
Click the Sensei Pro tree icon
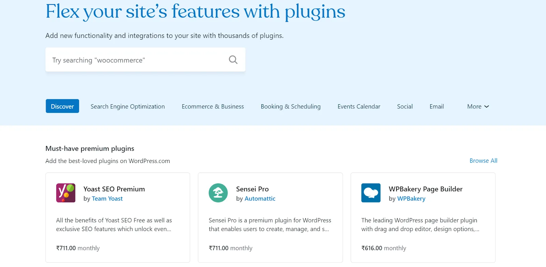(218, 193)
